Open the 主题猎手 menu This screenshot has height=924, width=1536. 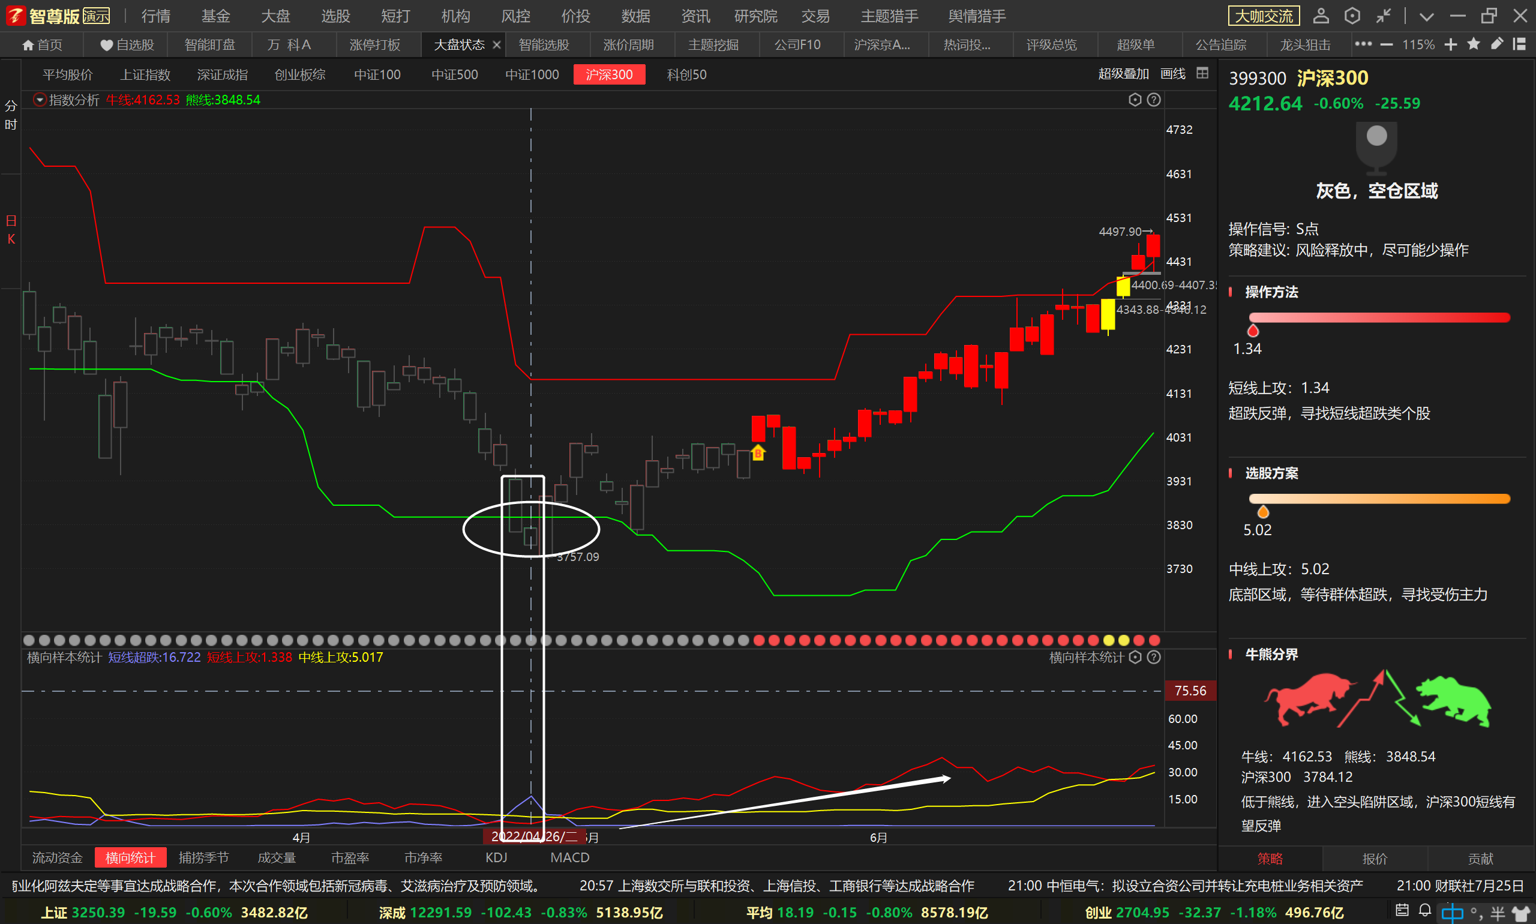[889, 16]
